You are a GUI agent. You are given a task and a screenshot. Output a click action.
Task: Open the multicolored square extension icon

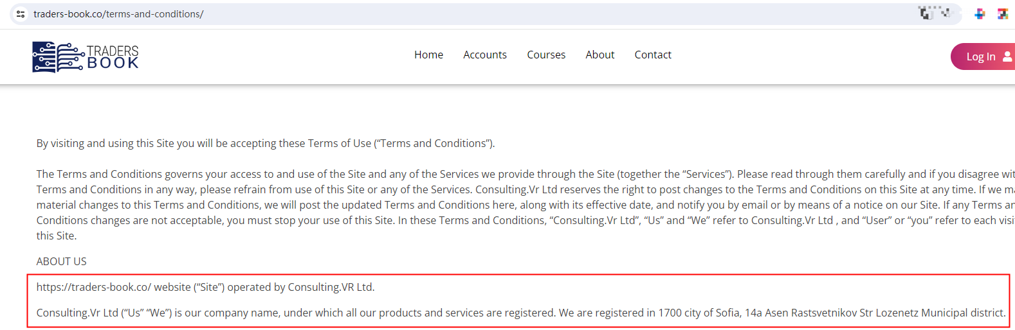pyautogui.click(x=1002, y=14)
